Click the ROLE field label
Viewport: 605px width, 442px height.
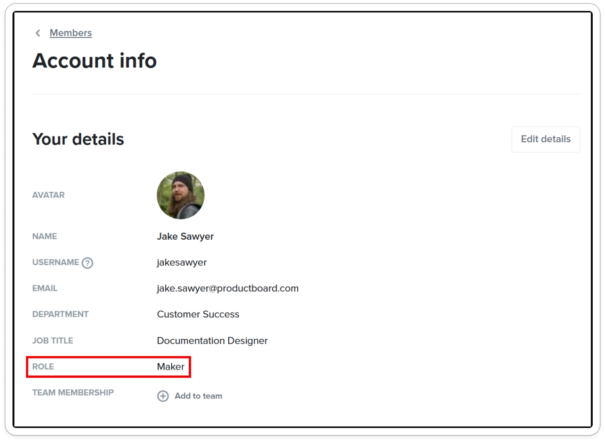click(43, 367)
